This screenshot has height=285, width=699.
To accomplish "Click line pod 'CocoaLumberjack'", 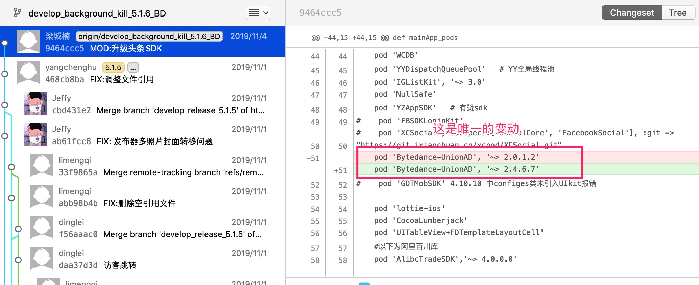I will pyautogui.click(x=421, y=220).
